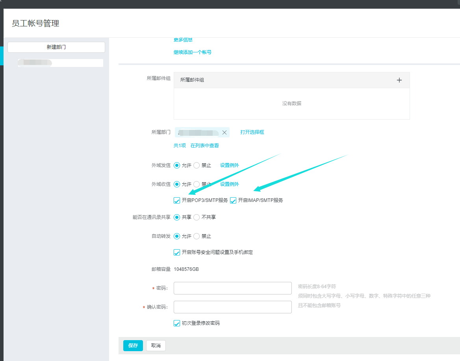Toggle 初次登录修改密码 checkbox

click(177, 323)
